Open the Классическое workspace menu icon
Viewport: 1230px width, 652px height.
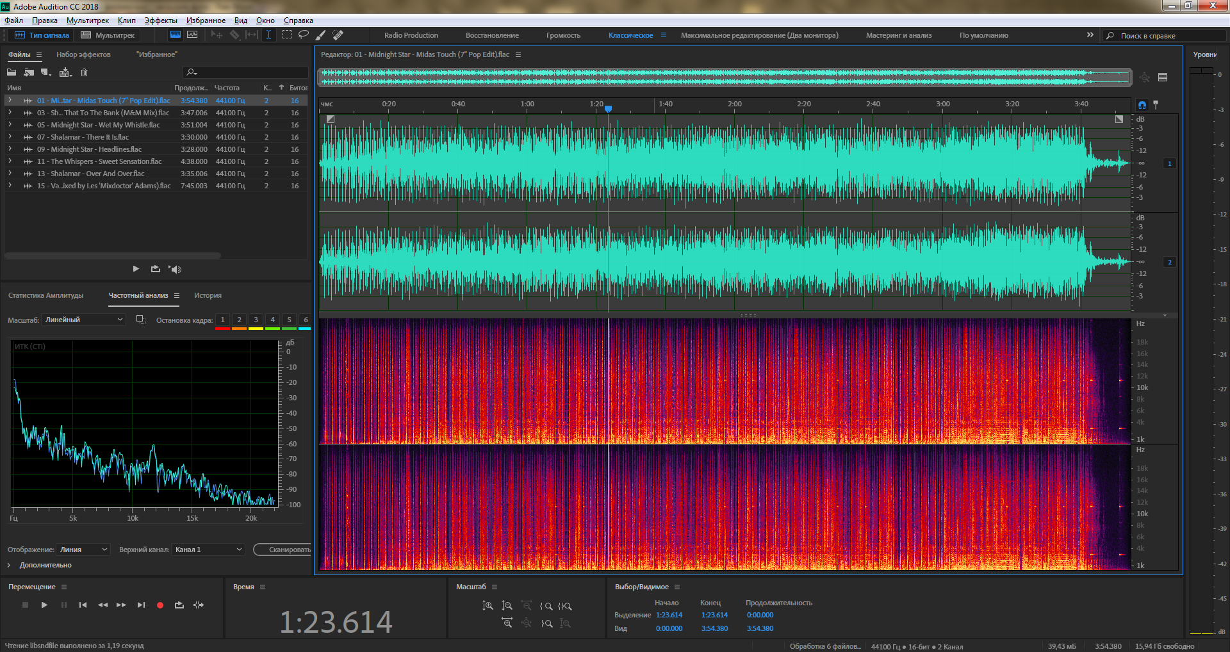point(664,35)
